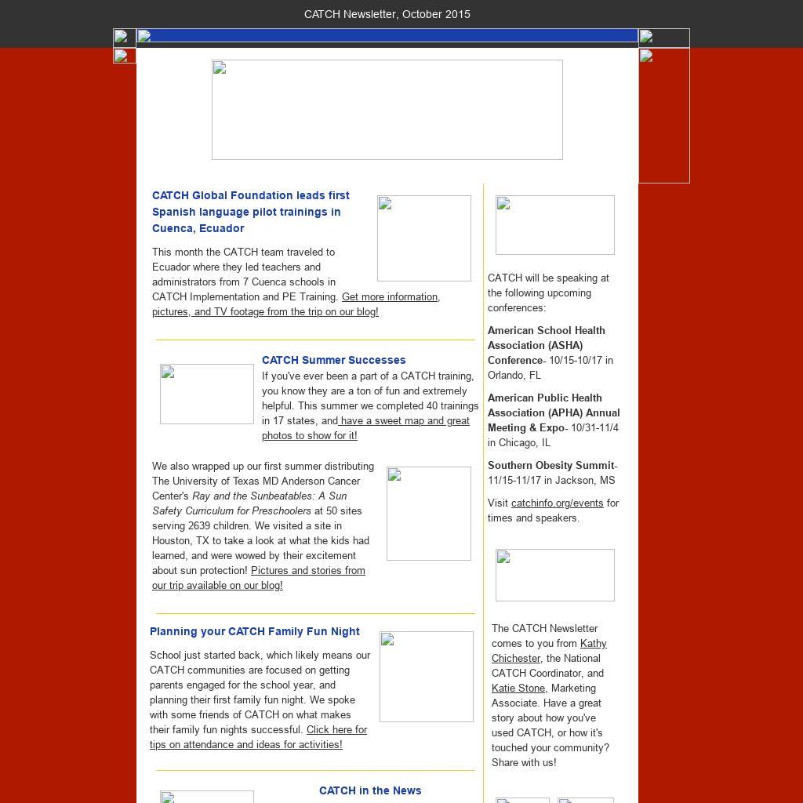This screenshot has width=803, height=803.
Task: Click the CATCH Summer Successes image
Action: click(x=206, y=394)
